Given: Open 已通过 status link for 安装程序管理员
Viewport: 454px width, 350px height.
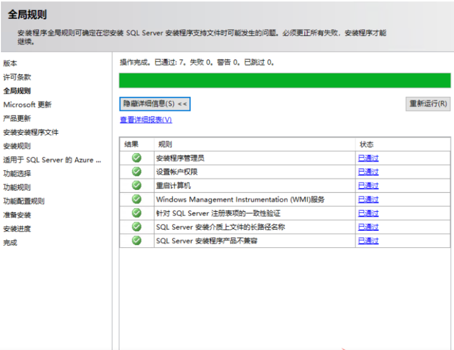Looking at the screenshot, I should point(368,158).
